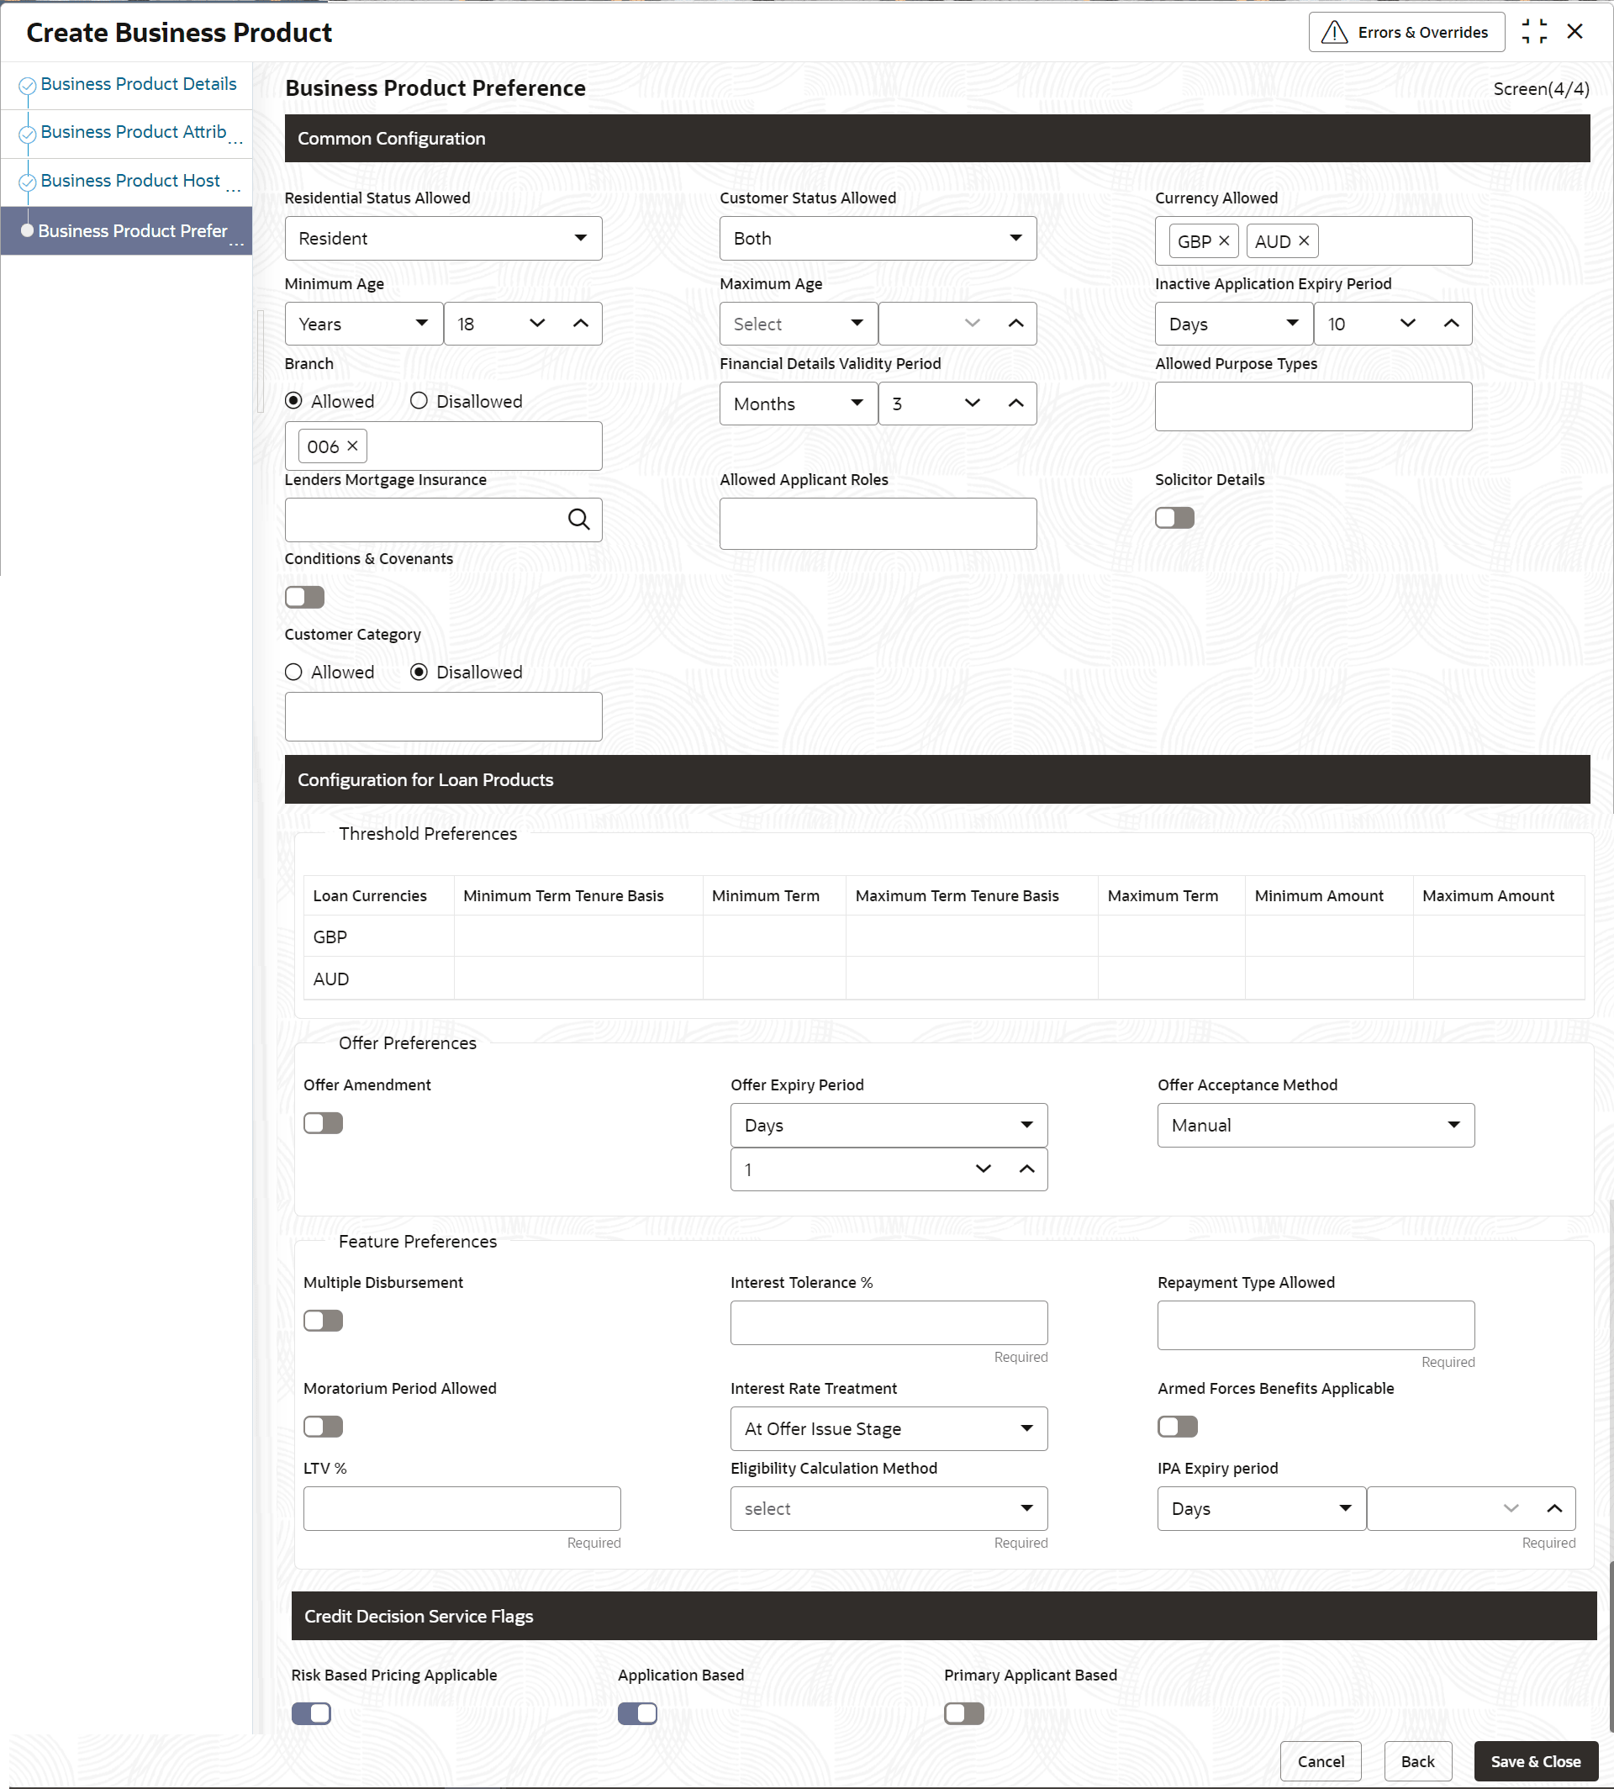
Task: Click the GBP row in Loan Currencies
Action: (943, 937)
